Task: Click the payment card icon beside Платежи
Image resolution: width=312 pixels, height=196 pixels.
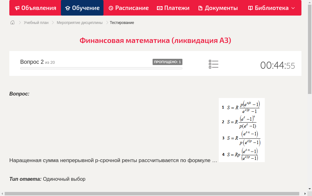Action: (x=160, y=8)
